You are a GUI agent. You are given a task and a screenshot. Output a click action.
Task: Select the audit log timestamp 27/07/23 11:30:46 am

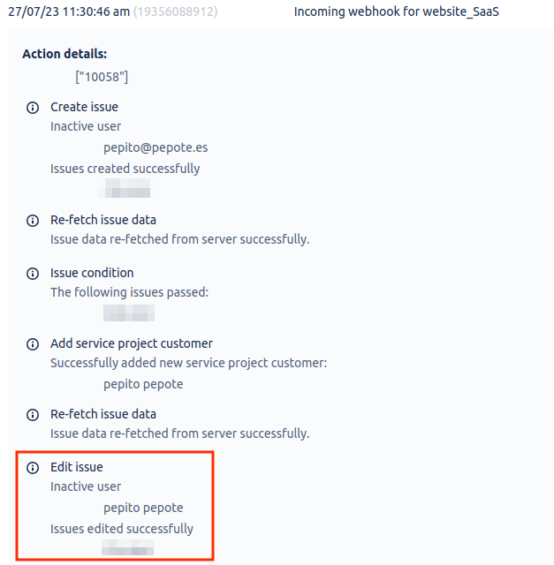click(x=69, y=11)
